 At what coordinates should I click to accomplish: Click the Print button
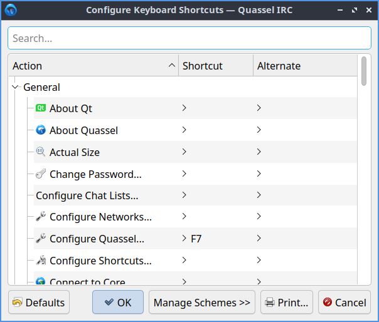point(287,303)
